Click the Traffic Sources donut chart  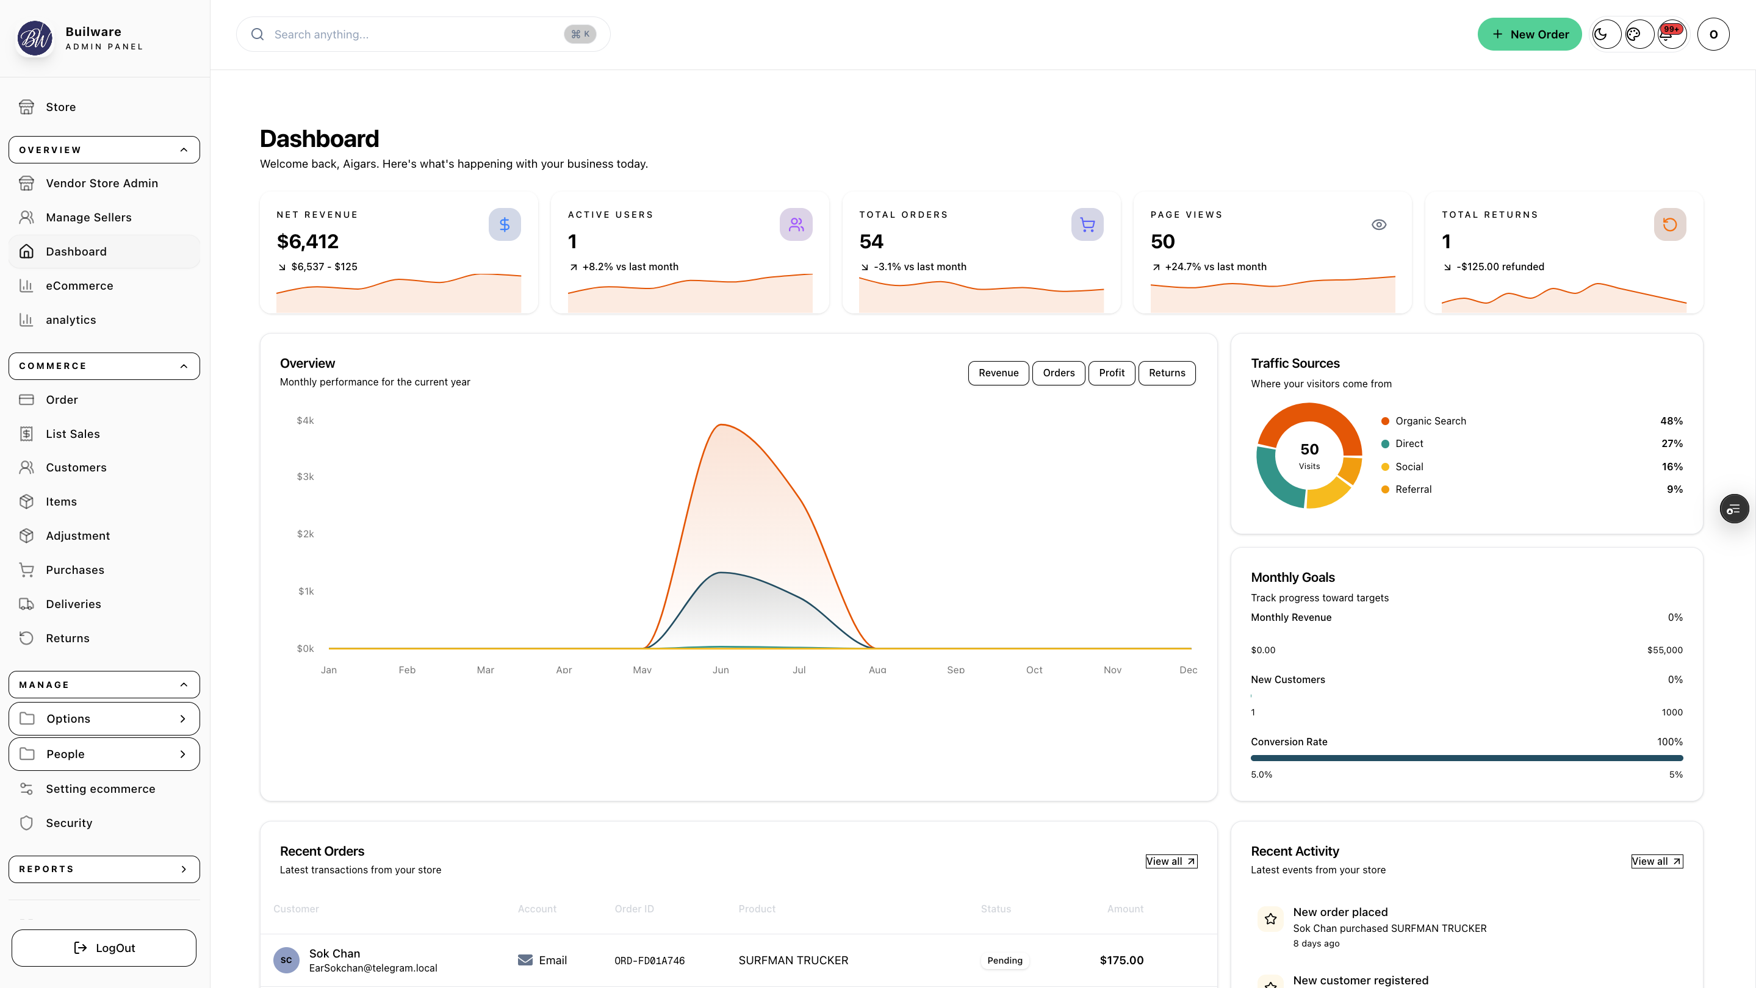click(1309, 456)
